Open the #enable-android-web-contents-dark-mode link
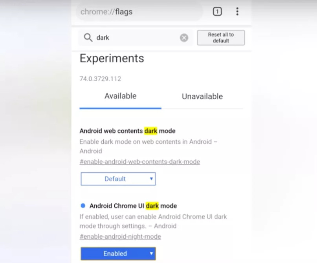 coord(139,162)
